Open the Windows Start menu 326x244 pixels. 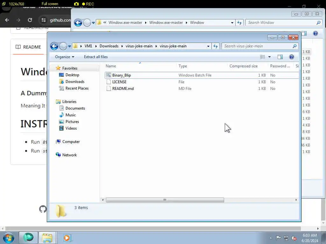[8, 238]
